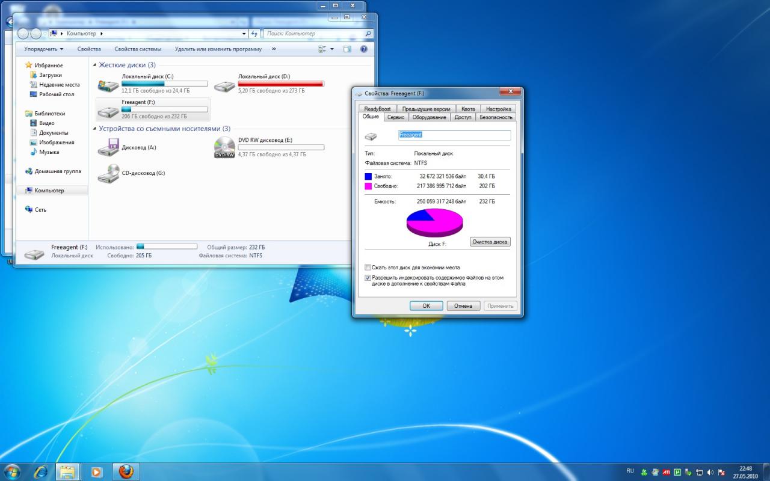Image resolution: width=770 pixels, height=481 pixels.
Task: Open the CD drive (G:) icon
Action: click(x=108, y=173)
